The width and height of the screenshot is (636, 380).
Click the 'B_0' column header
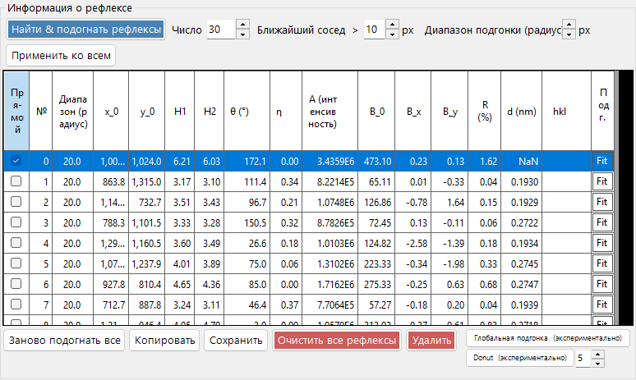coord(376,111)
